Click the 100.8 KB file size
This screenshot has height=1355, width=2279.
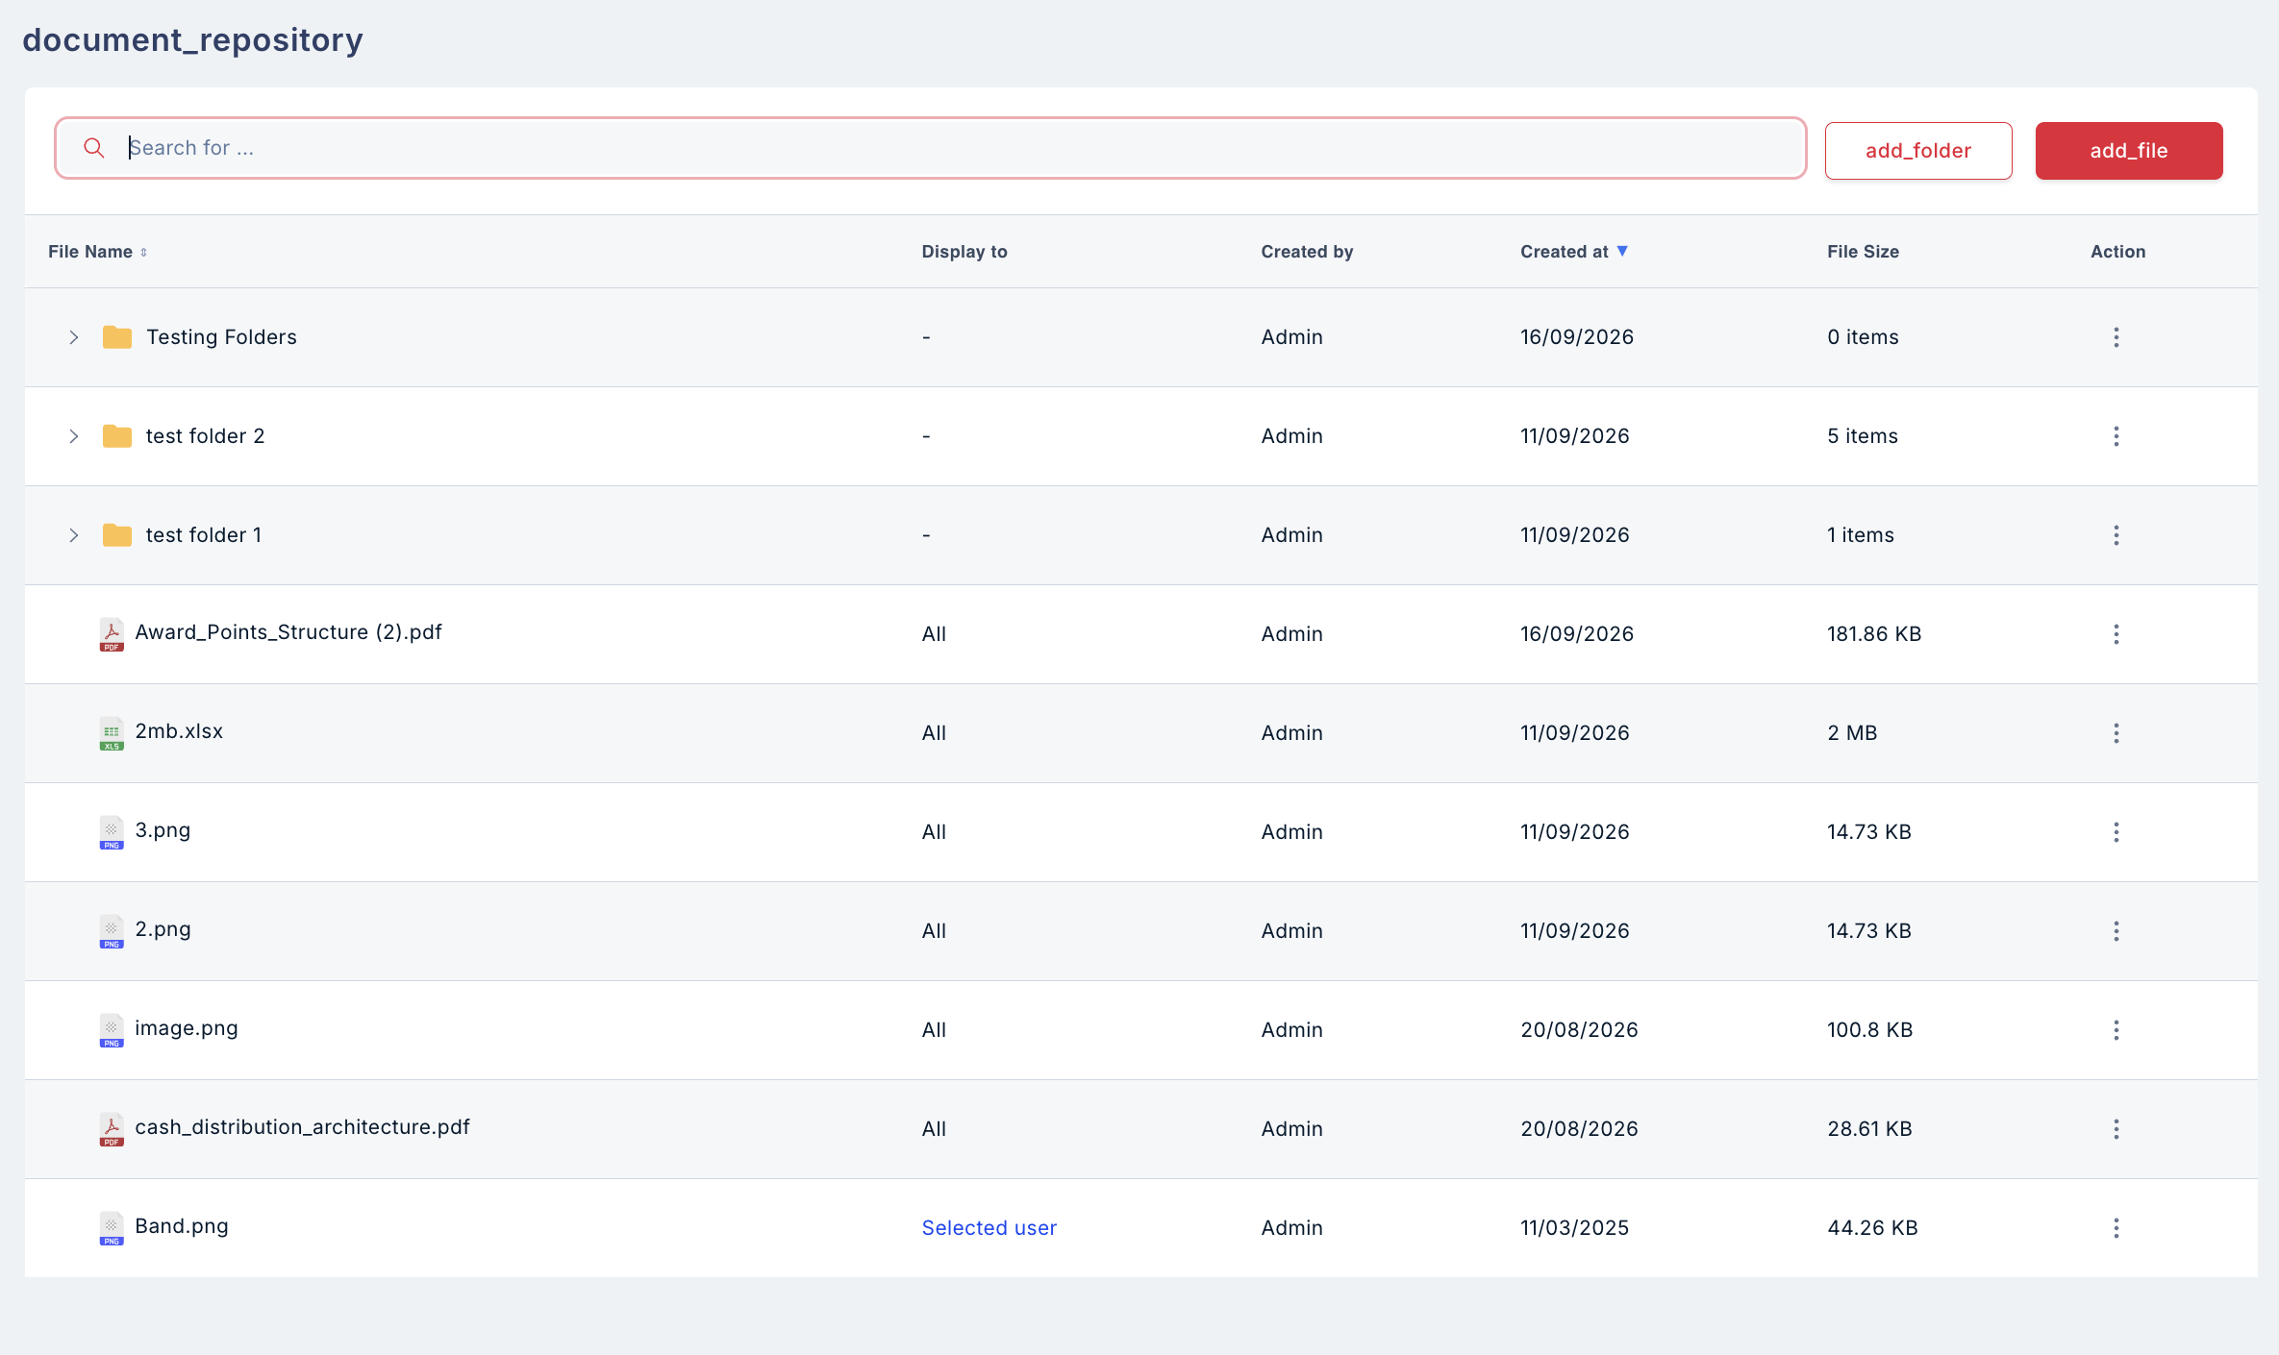point(1869,1030)
